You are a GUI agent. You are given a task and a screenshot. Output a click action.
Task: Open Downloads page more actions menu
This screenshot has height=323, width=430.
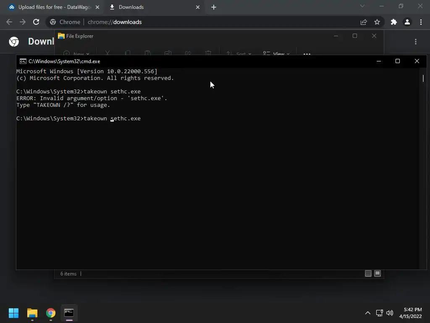coord(416,42)
